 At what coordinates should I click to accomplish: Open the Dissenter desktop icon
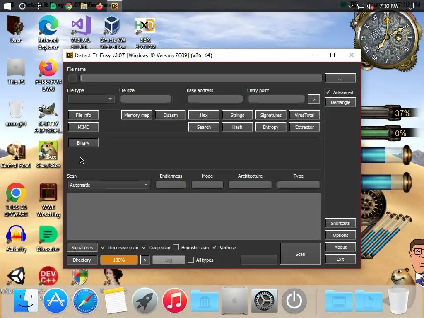[x=48, y=238]
